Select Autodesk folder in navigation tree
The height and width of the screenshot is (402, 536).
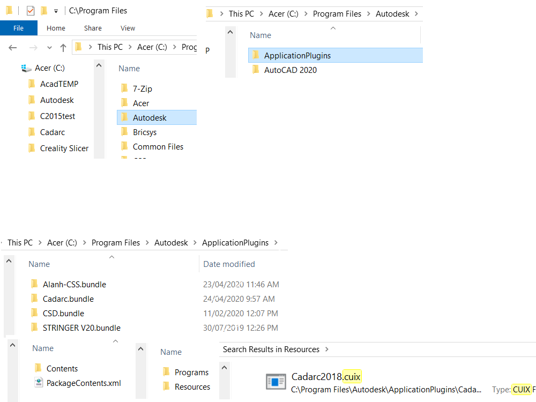(x=57, y=100)
